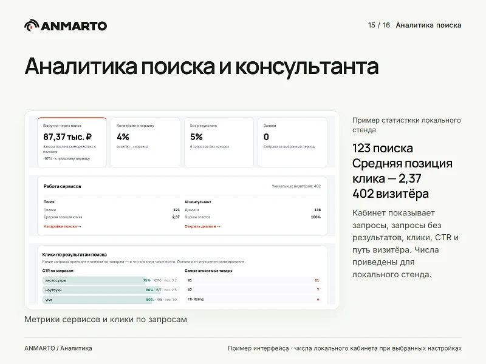The height and width of the screenshot is (364, 486).
Task: Click the «Поиски» value 123
Action: pyautogui.click(x=176, y=210)
